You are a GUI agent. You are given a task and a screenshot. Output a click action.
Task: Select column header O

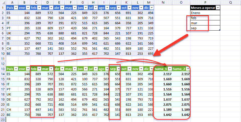coord(181,2)
